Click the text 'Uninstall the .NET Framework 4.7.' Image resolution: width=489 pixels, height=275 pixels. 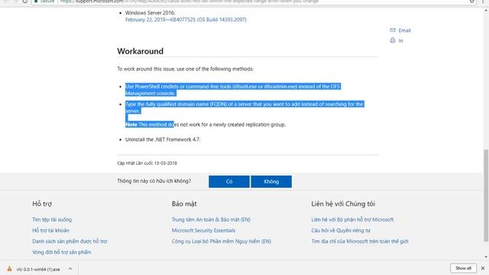coord(163,139)
